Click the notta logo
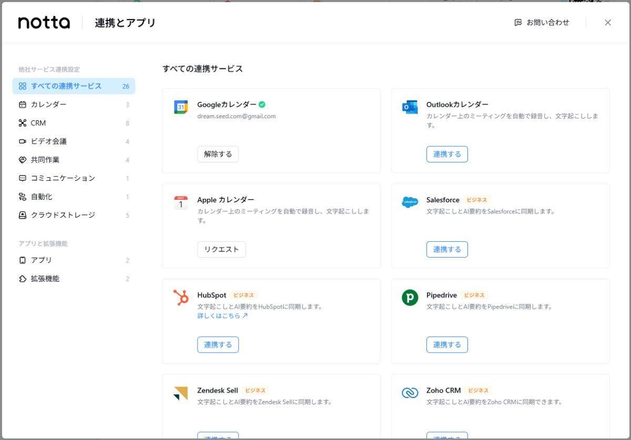 point(44,23)
